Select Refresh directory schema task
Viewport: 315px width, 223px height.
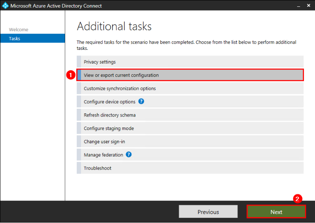click(190, 115)
